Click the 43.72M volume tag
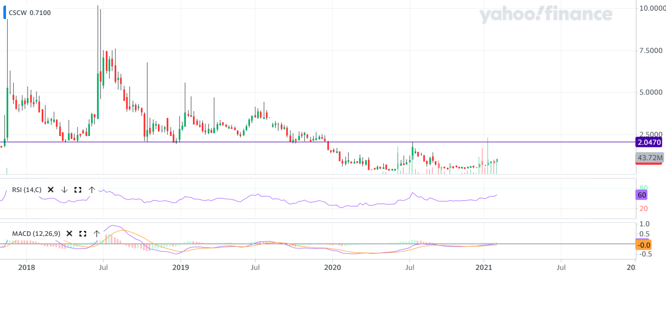666x323 pixels. pyautogui.click(x=650, y=158)
